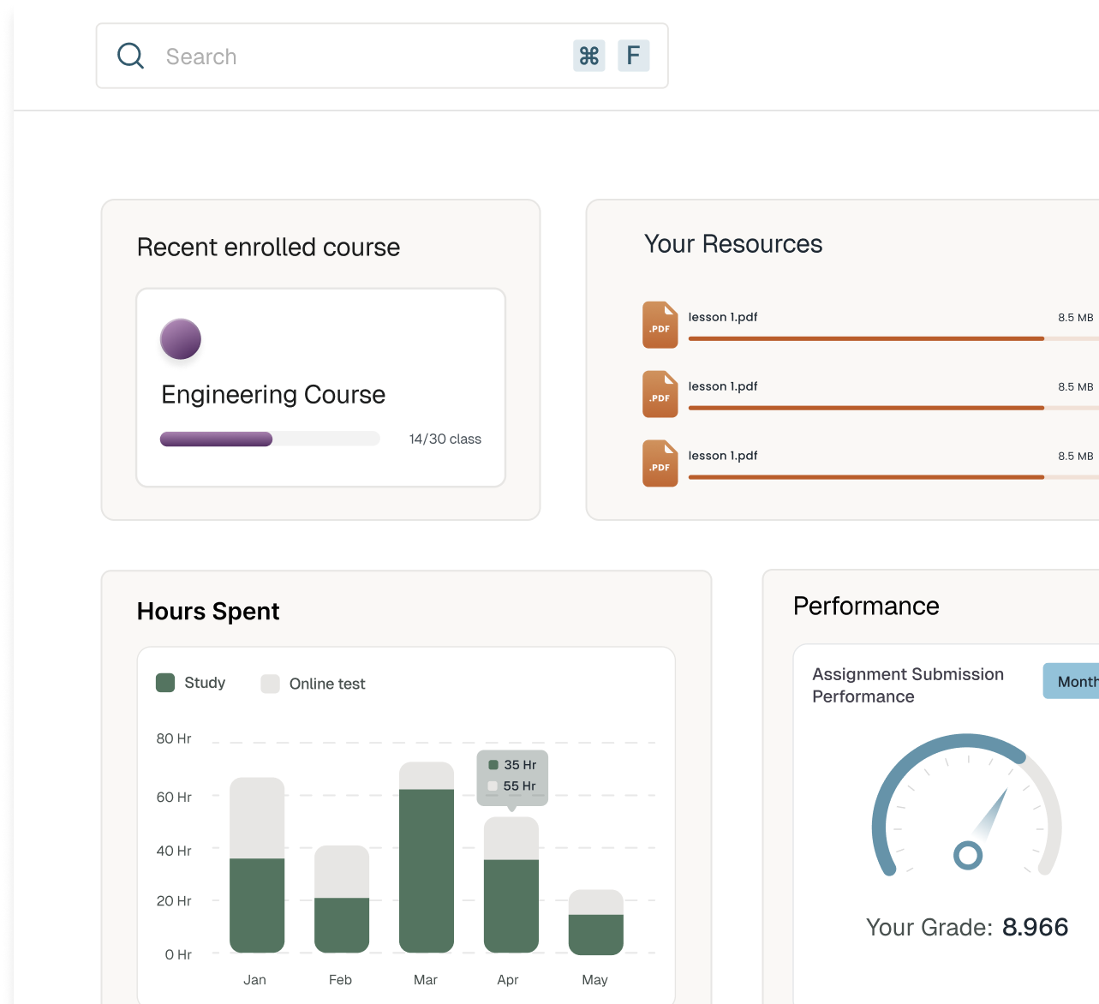Click the gauge needle pivot circle
The image size is (1099, 1004).
(968, 854)
